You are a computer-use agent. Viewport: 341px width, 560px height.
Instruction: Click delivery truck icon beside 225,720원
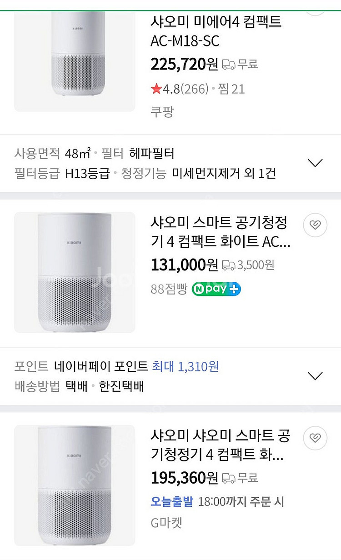point(229,65)
